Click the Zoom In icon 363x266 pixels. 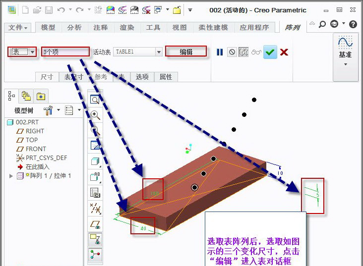click(x=95, y=115)
